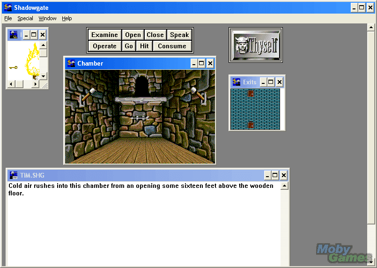Click the right wall torch in Chamber

point(199,95)
